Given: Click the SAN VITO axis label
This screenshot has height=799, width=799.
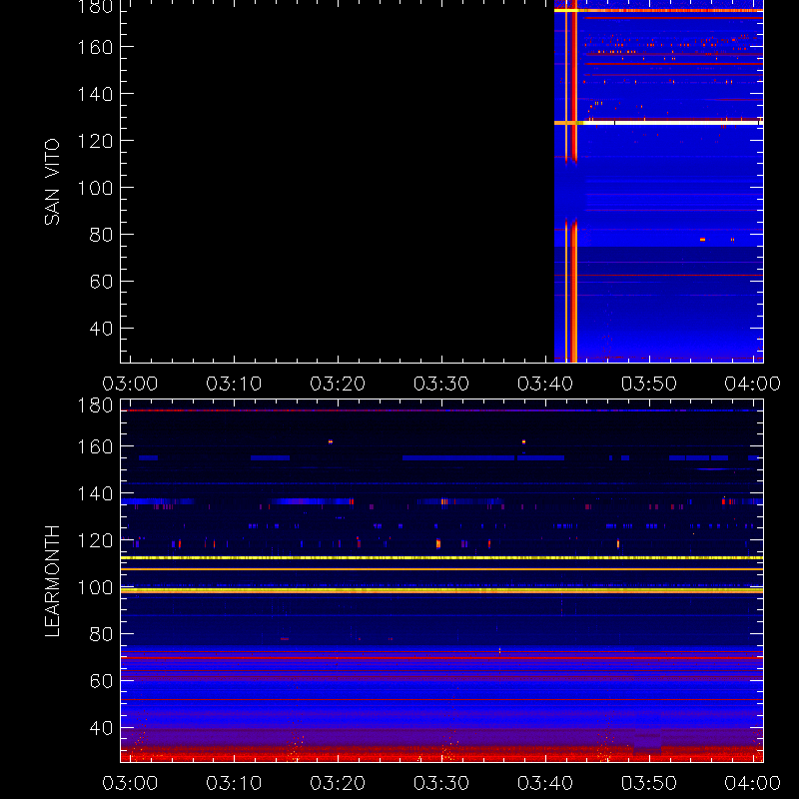Looking at the screenshot, I should point(52,182).
